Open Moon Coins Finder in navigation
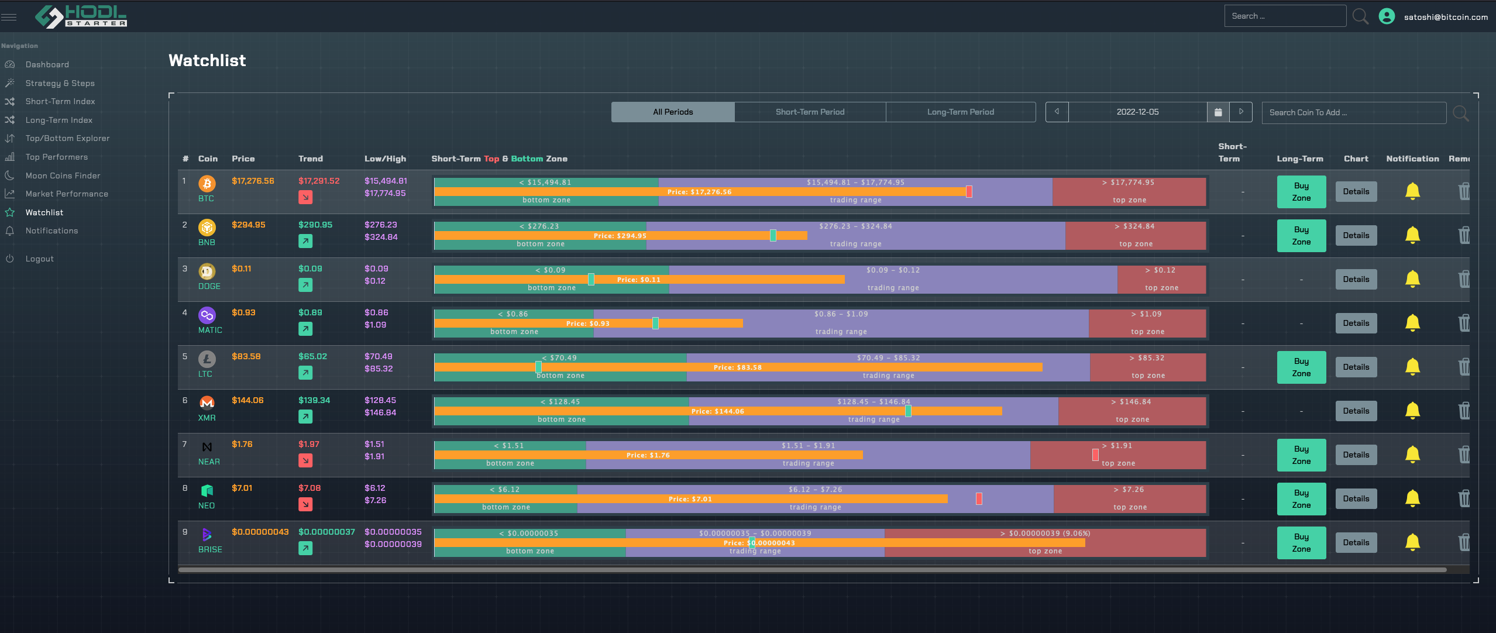The image size is (1496, 633). pyautogui.click(x=63, y=176)
